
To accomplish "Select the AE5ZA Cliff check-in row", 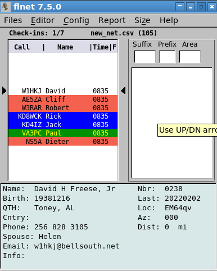I will click(63, 99).
